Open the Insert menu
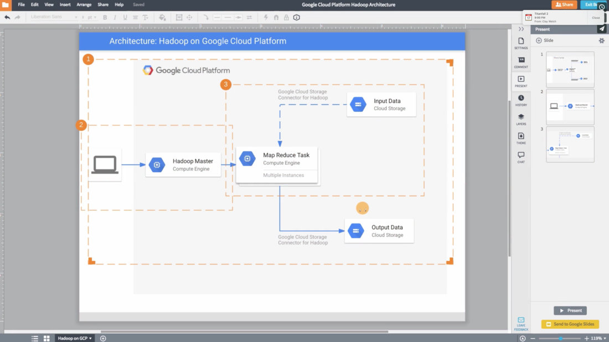 tap(65, 4)
